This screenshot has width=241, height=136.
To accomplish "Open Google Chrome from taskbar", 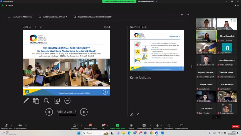I will pyautogui.click(x=151, y=133).
